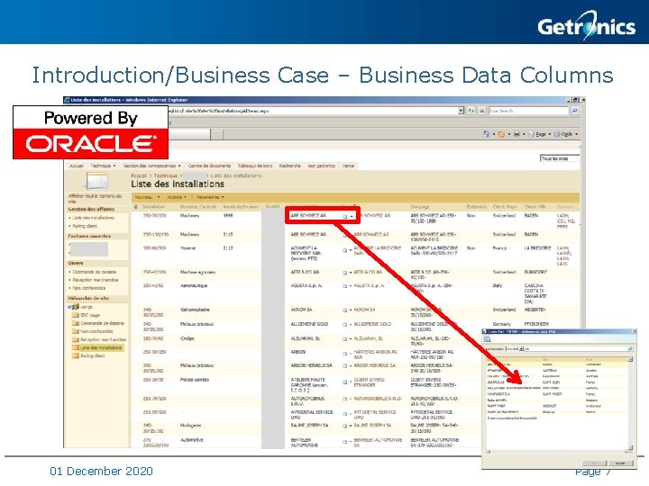Viewport: 649px width, 486px height.
Task: Click business data icon in ALLGEMEINE GOLD row
Action: coord(344,325)
